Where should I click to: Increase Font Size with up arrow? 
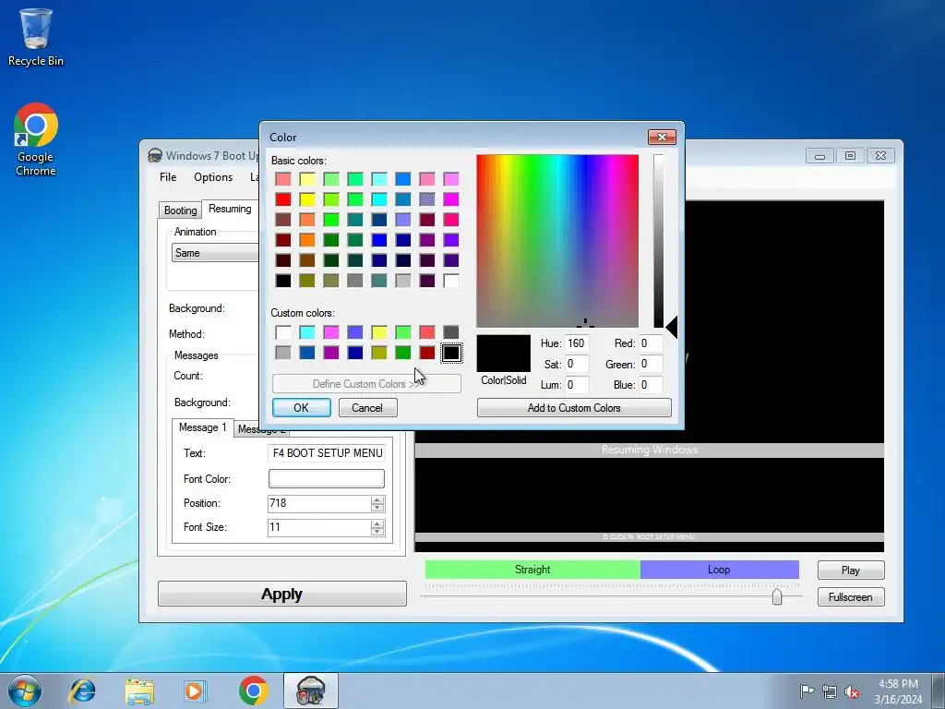(x=377, y=524)
